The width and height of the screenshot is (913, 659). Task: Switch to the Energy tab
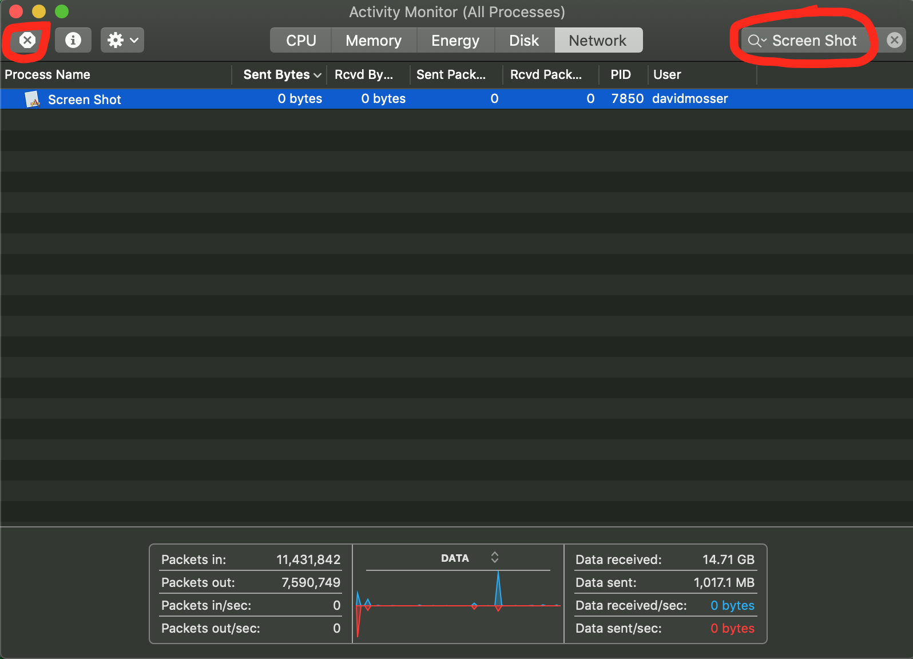(x=455, y=41)
